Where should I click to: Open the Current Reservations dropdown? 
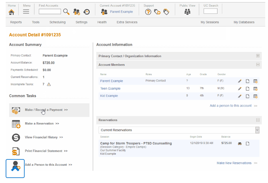tap(257, 130)
